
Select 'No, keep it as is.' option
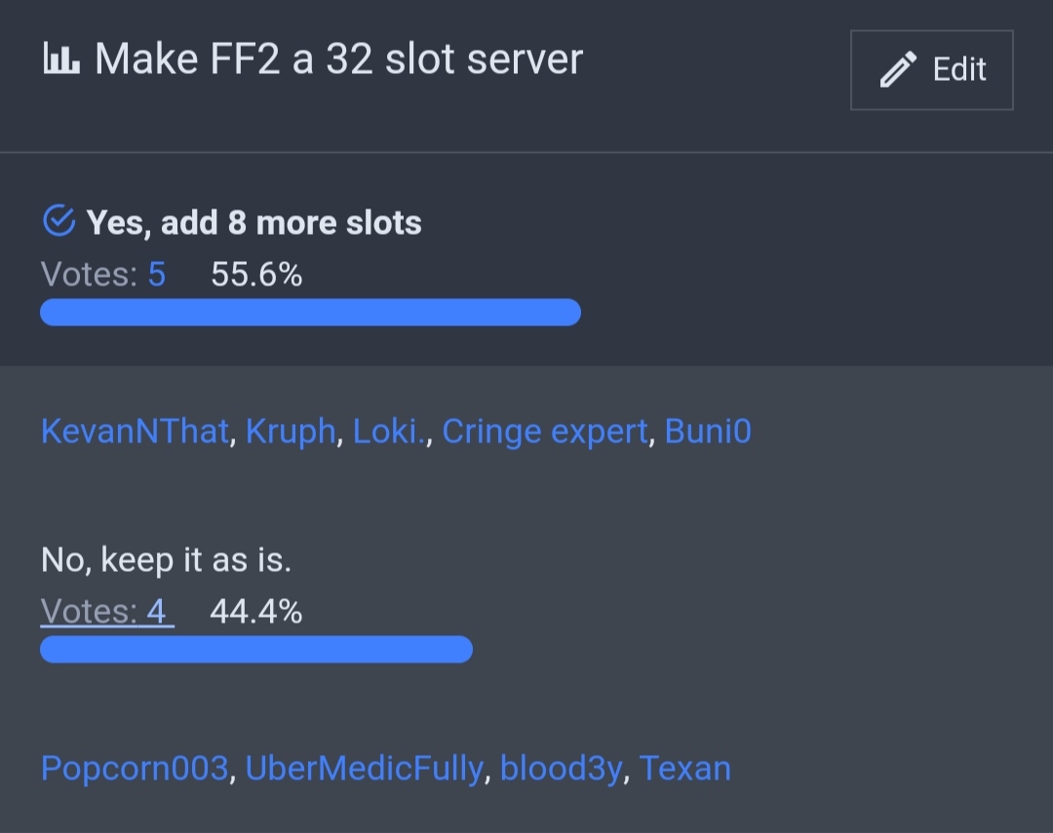point(166,559)
